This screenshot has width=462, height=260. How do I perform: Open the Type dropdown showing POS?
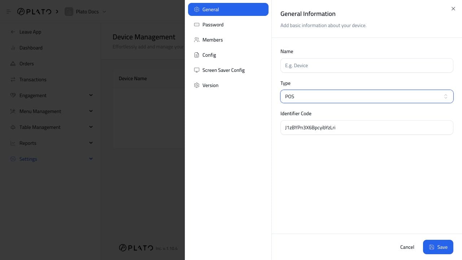click(367, 96)
